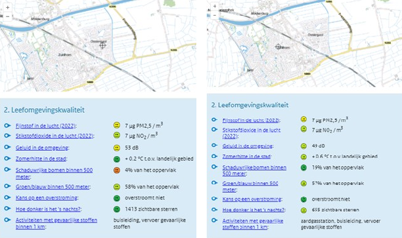
Task: Click the 'Oostergast' label on the right map
Action: tap(315, 35)
